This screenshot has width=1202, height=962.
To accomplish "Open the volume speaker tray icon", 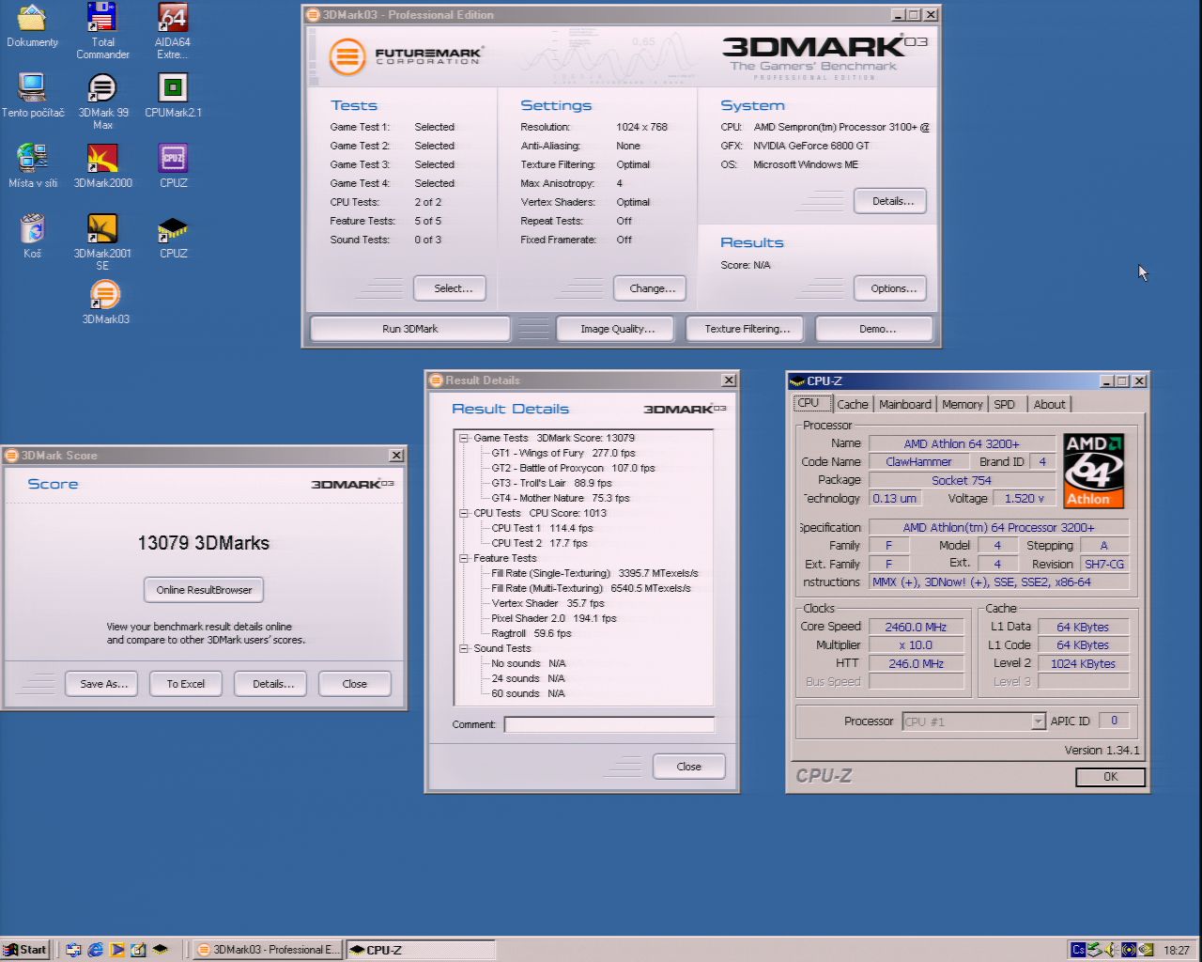I will tap(1113, 950).
